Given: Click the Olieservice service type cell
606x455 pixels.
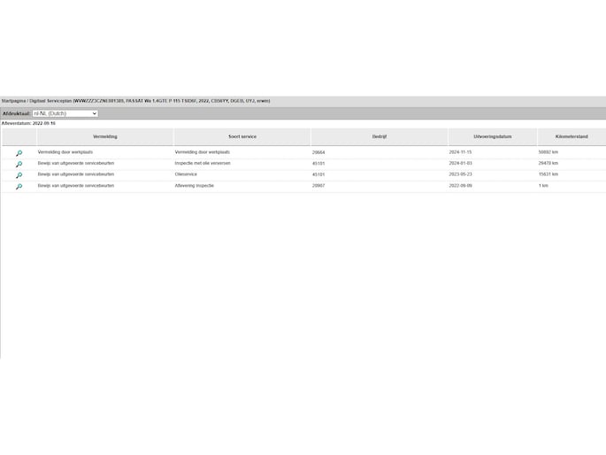Looking at the screenshot, I should coord(188,174).
